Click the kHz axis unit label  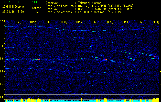coord(2,21)
